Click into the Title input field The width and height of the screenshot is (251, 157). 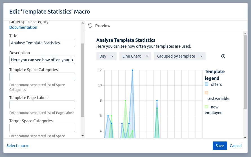pos(42,43)
